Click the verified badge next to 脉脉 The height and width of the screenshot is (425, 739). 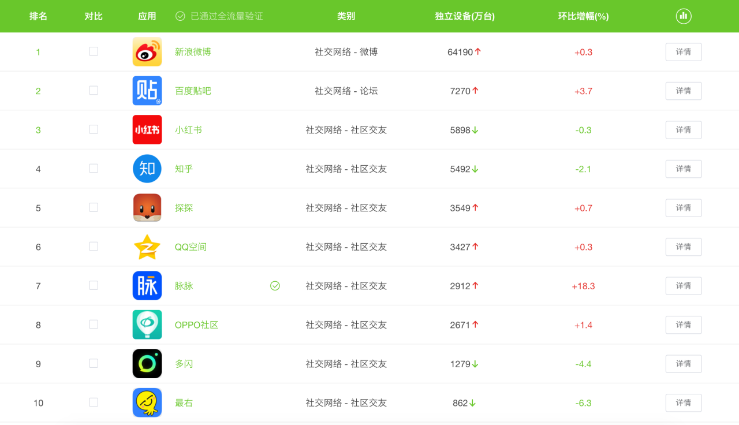click(275, 285)
